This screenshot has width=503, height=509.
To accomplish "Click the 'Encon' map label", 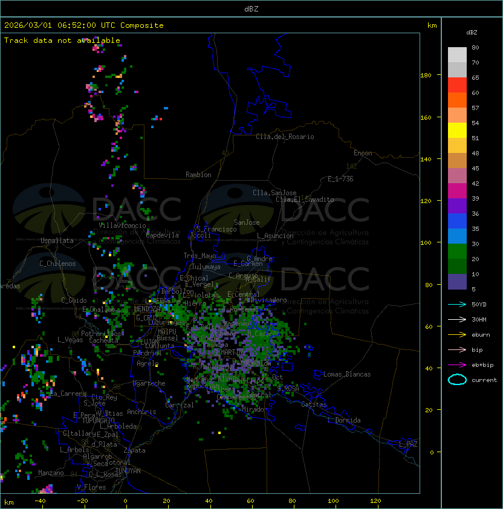I will 363,153.
